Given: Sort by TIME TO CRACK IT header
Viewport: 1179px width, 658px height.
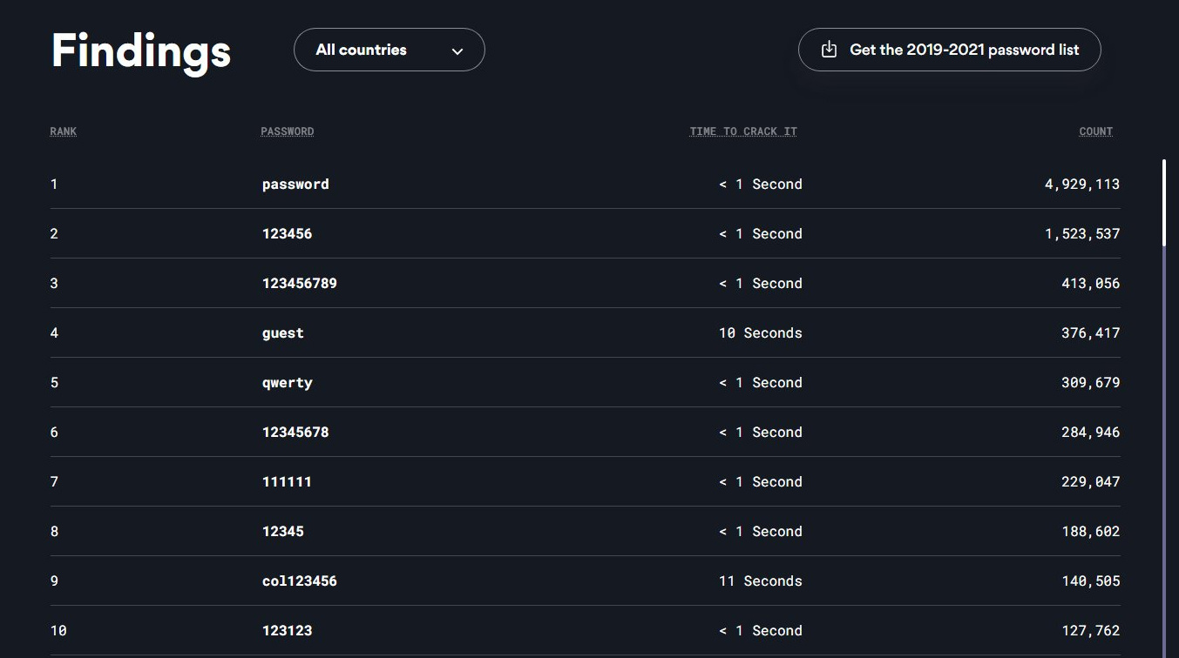Looking at the screenshot, I should [x=743, y=131].
